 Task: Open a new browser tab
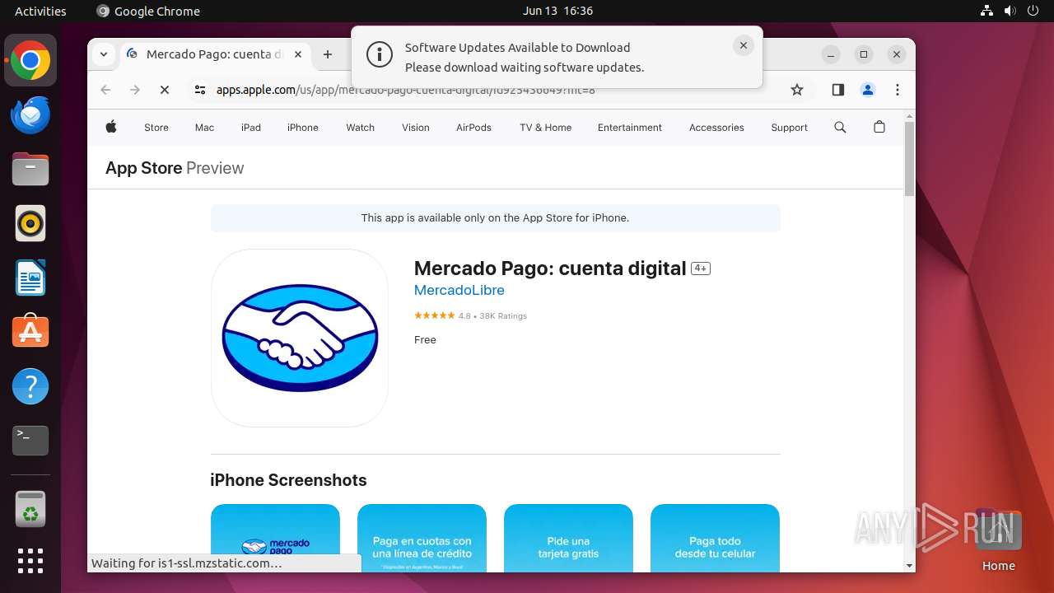[328, 54]
